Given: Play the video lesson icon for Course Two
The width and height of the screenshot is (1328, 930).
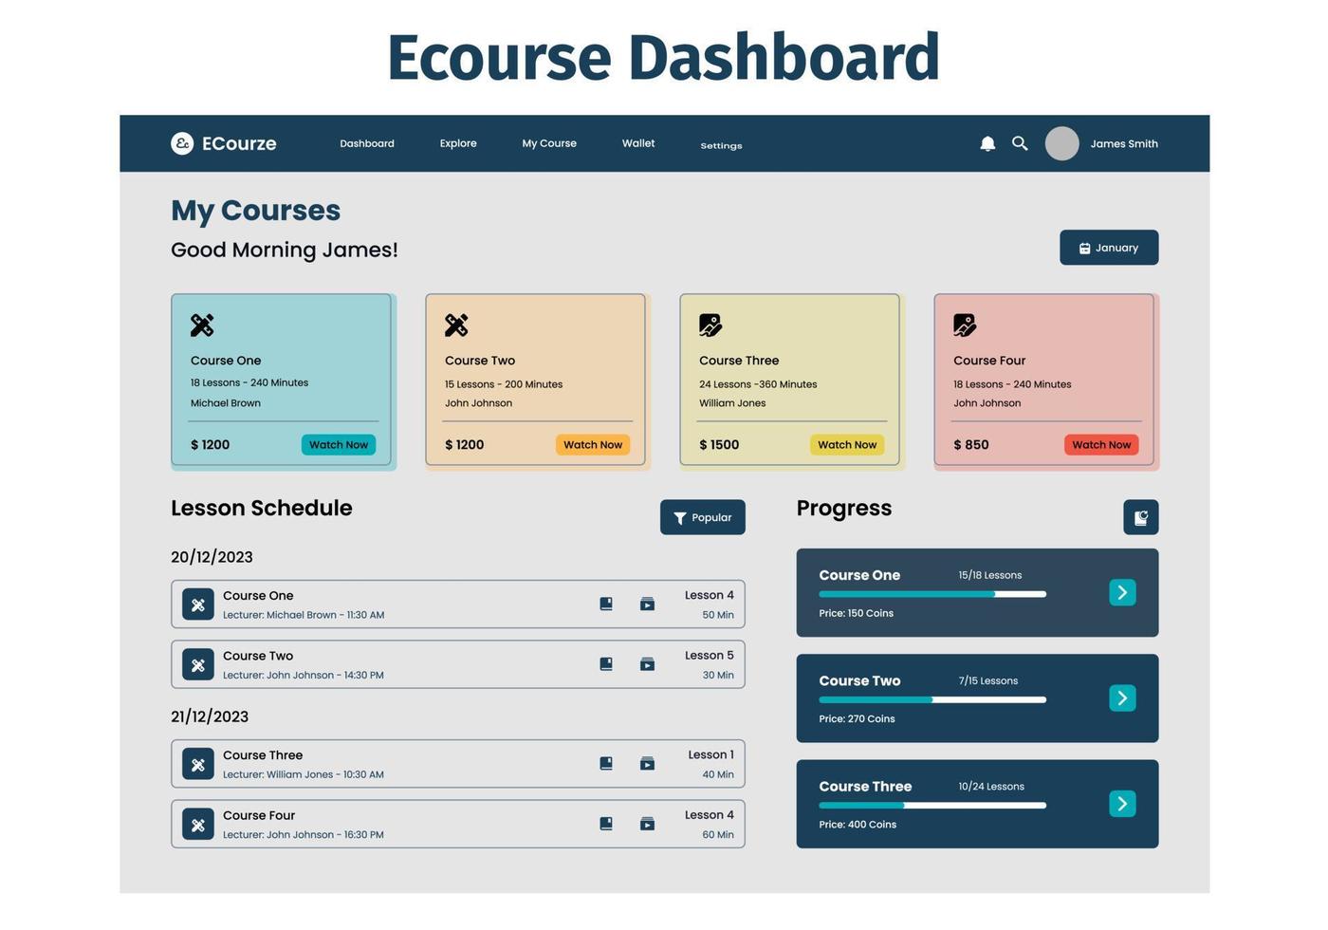Looking at the screenshot, I should click(647, 663).
